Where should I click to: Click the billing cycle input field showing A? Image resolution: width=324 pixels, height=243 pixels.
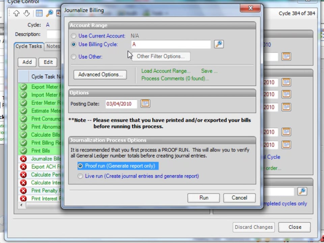pos(171,45)
